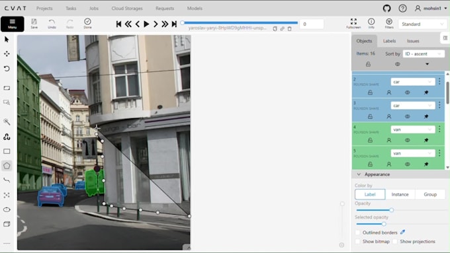Image resolution: width=450 pixels, height=253 pixels.
Task: Toggle visibility of object 2 car
Action: pyautogui.click(x=408, y=92)
